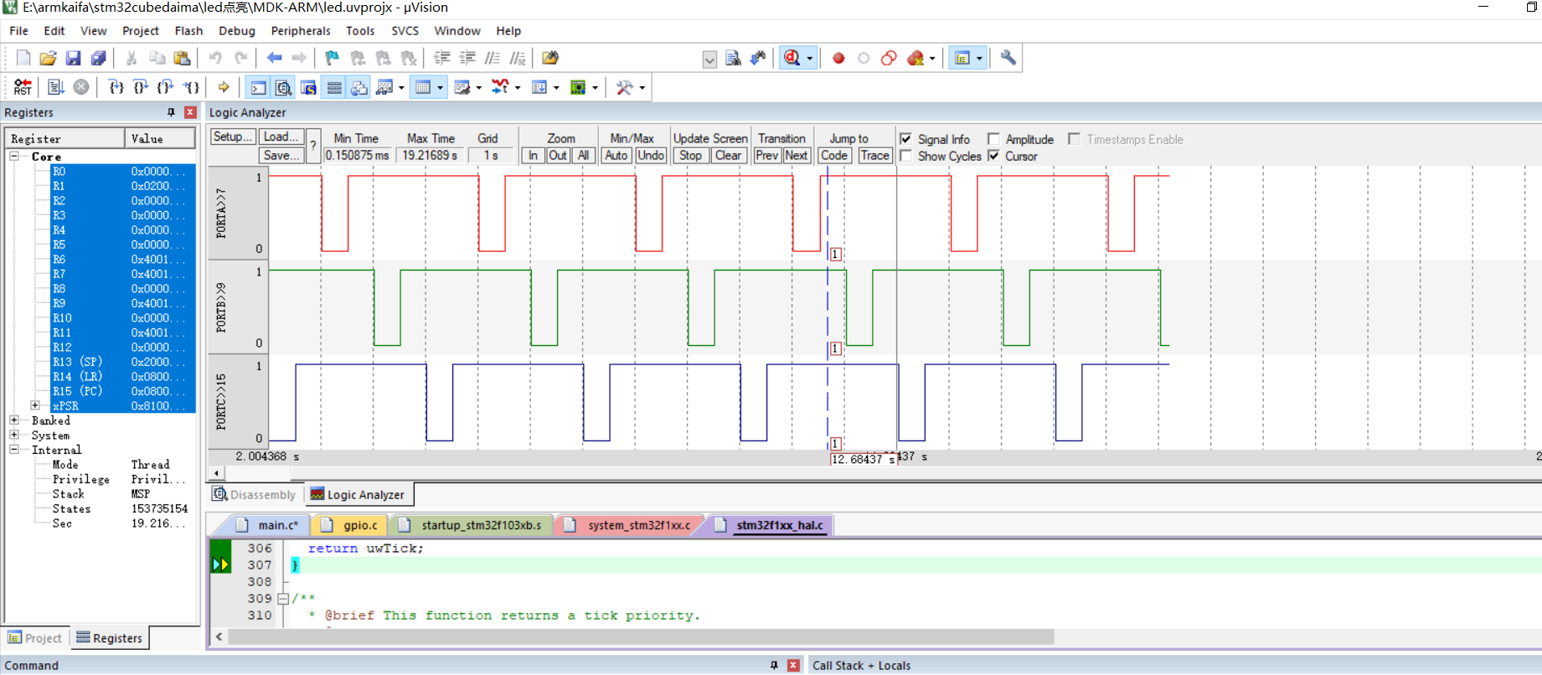Toggle the Signal Info checkbox
1542x675 pixels.
coord(905,139)
